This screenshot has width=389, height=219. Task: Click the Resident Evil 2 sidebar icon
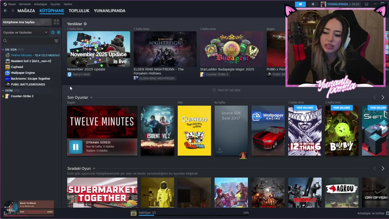8,61
